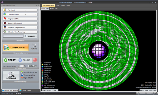Click the Estimated Time Remaining clock icon

click(5, 31)
